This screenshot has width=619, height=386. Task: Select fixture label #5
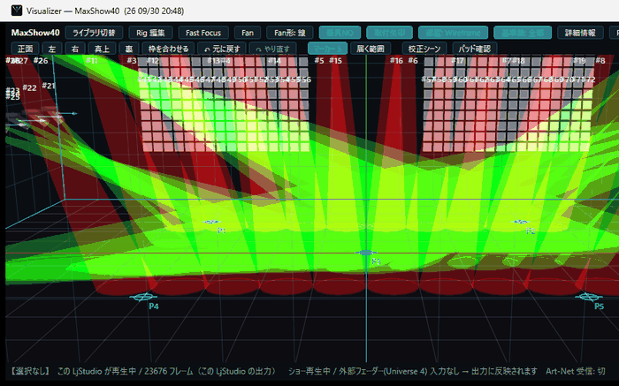pyautogui.click(x=319, y=61)
